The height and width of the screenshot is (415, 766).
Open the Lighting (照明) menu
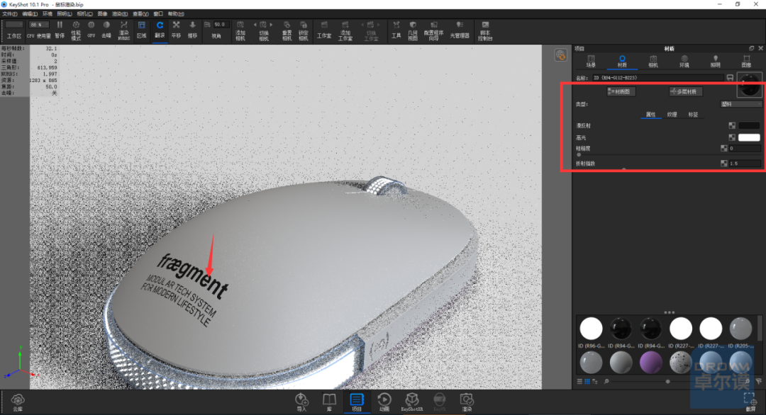pyautogui.click(x=65, y=13)
